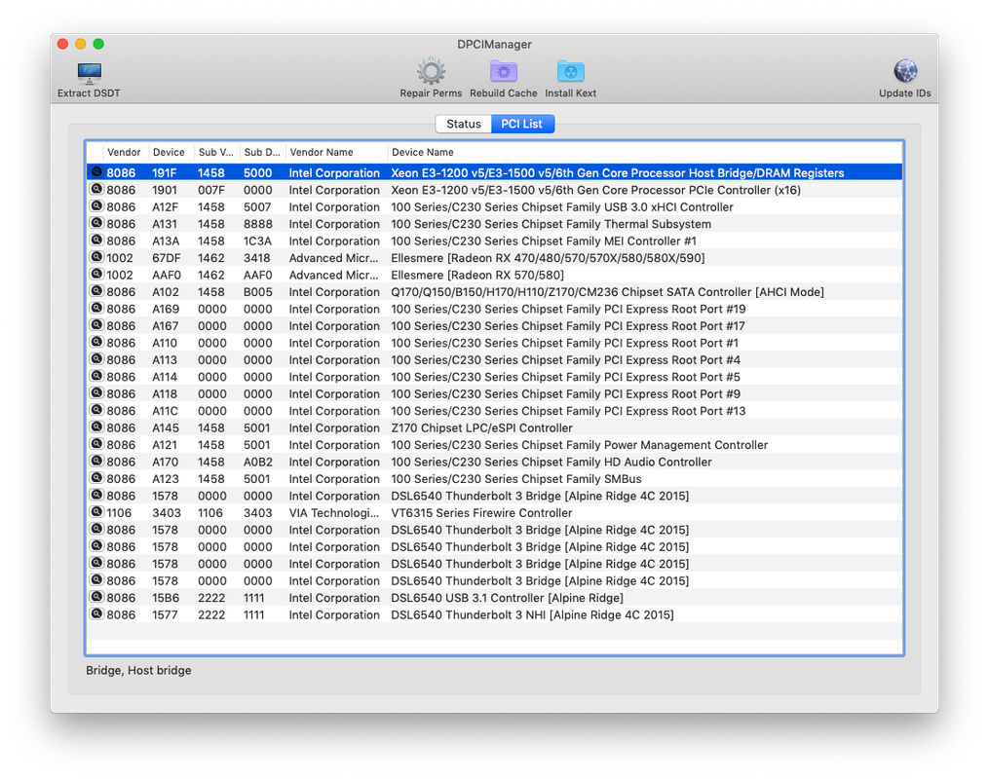Select the Z170 Chipset LPC/eSPI Controller name
Image resolution: width=989 pixels, height=779 pixels.
pyautogui.click(x=482, y=427)
